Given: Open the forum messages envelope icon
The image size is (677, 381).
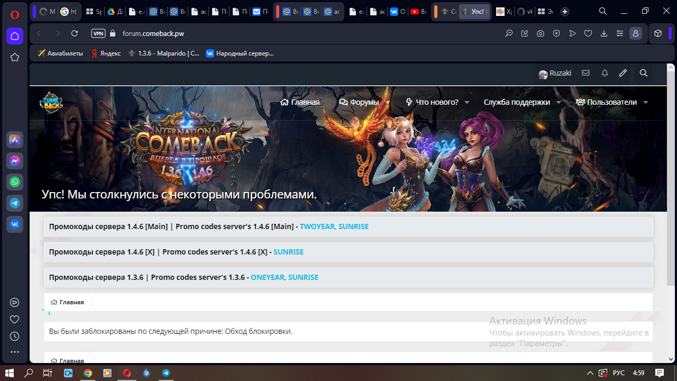Looking at the screenshot, I should coord(585,73).
